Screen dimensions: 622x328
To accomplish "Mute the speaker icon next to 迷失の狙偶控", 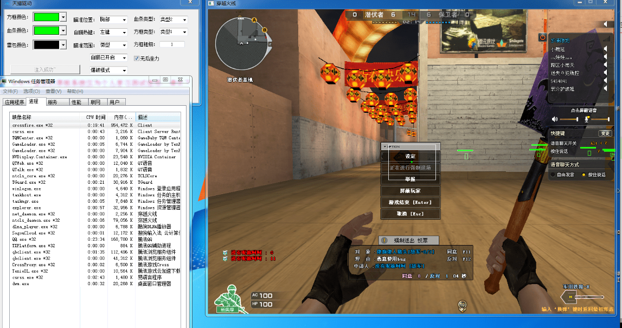I will (x=605, y=73).
